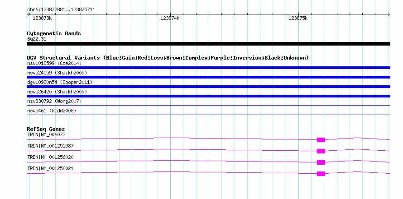Click the thin blue line under nsv5461
403x199 pixels.
click(x=208, y=115)
